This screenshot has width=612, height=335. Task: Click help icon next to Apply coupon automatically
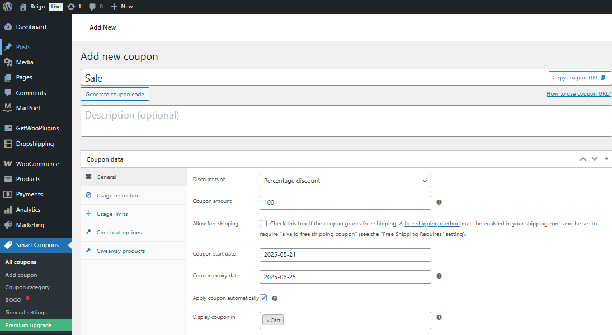pyautogui.click(x=275, y=299)
